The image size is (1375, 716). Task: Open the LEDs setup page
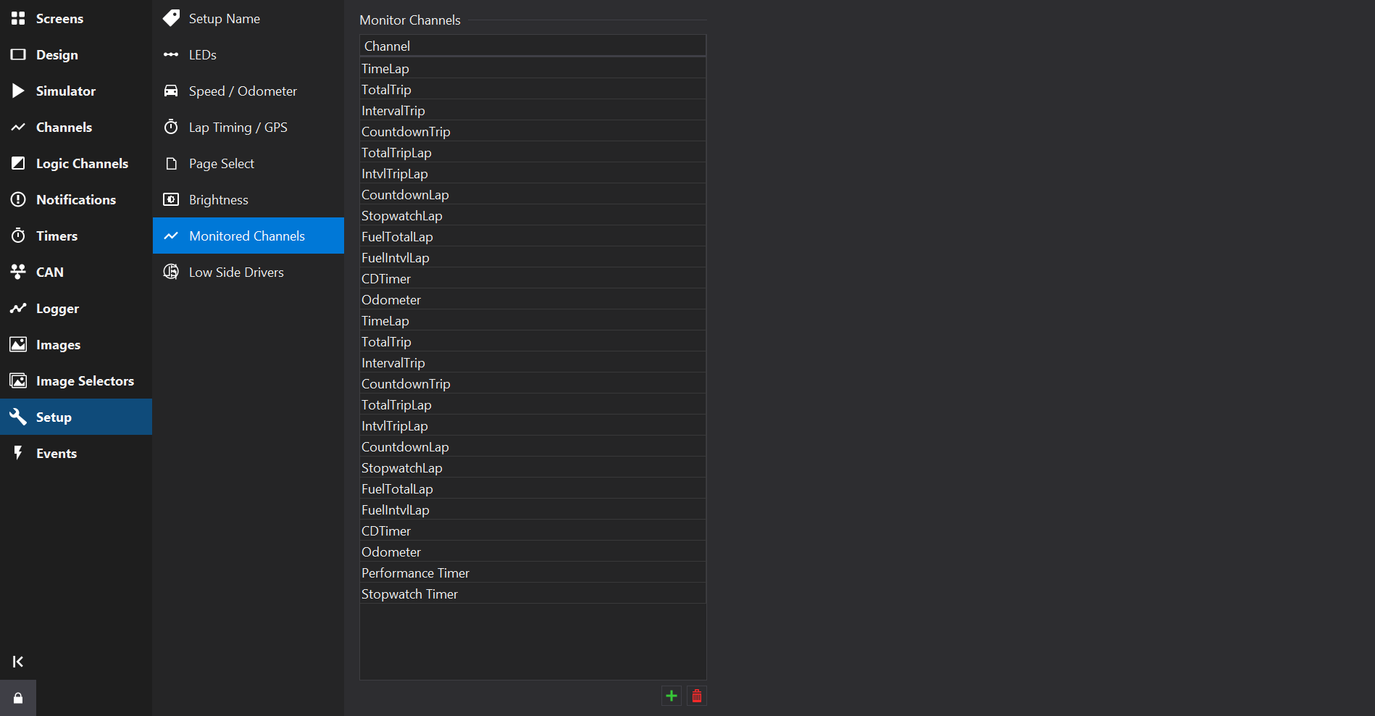pyautogui.click(x=202, y=54)
